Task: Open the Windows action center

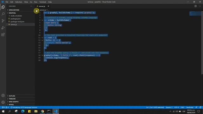Action: pyautogui.click(x=199, y=111)
